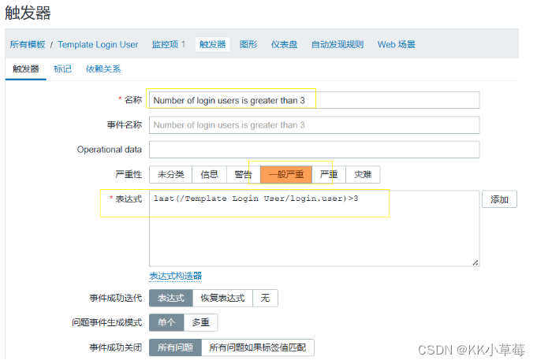Set severity to 信息
The height and width of the screenshot is (364, 537).
point(209,174)
